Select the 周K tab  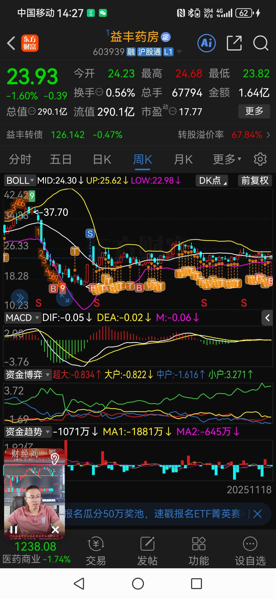coord(142,159)
